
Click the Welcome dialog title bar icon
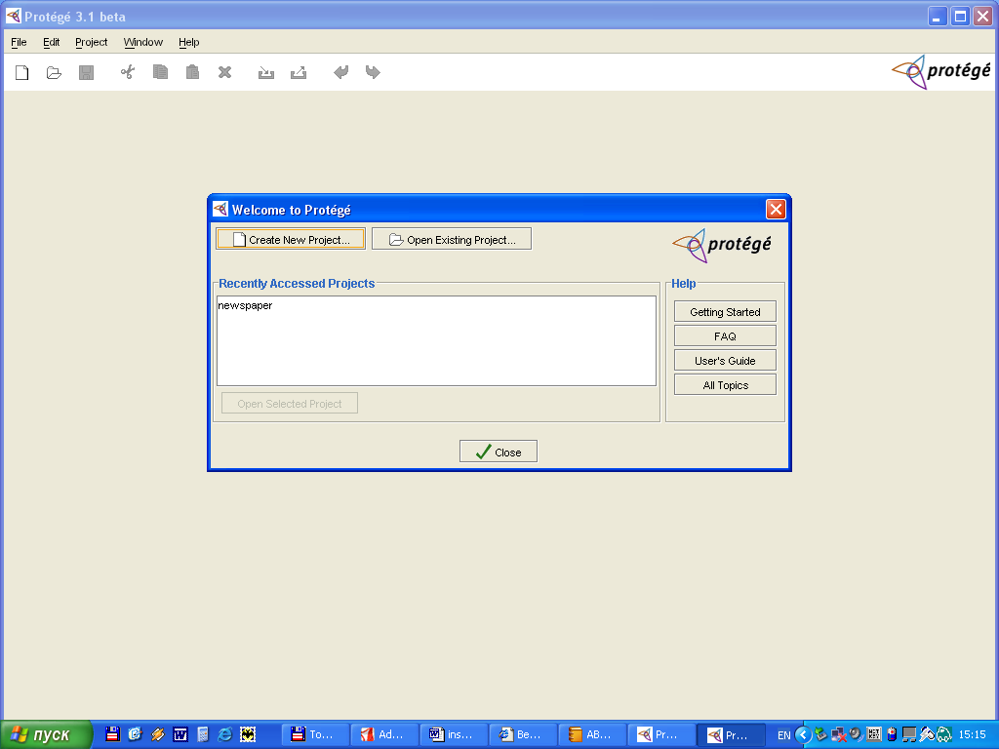click(220, 209)
